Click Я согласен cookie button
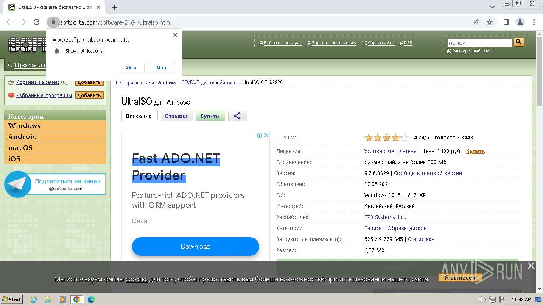Screen dimensions: 543x305 pos(460,278)
